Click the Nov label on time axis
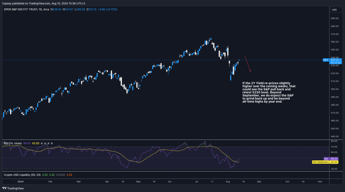 320,181
